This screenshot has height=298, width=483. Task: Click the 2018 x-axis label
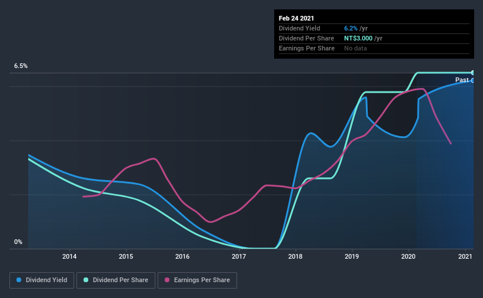pyautogui.click(x=295, y=256)
